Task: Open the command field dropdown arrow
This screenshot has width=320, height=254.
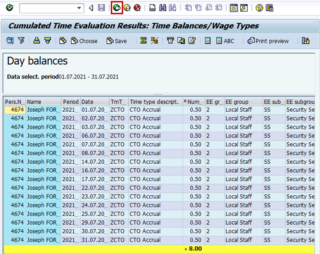Action: [79, 8]
